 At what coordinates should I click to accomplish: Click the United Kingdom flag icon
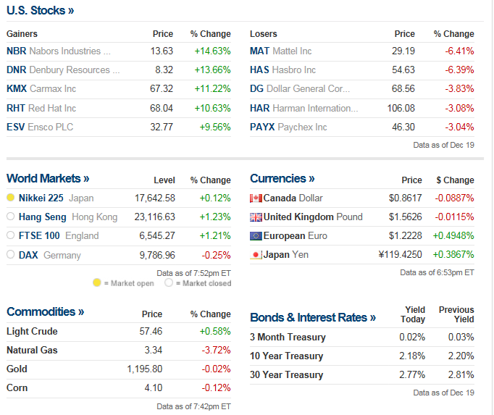pos(256,217)
